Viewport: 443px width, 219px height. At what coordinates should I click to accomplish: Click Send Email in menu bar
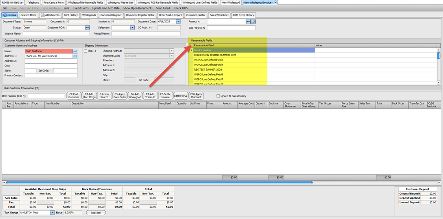tap(163, 8)
